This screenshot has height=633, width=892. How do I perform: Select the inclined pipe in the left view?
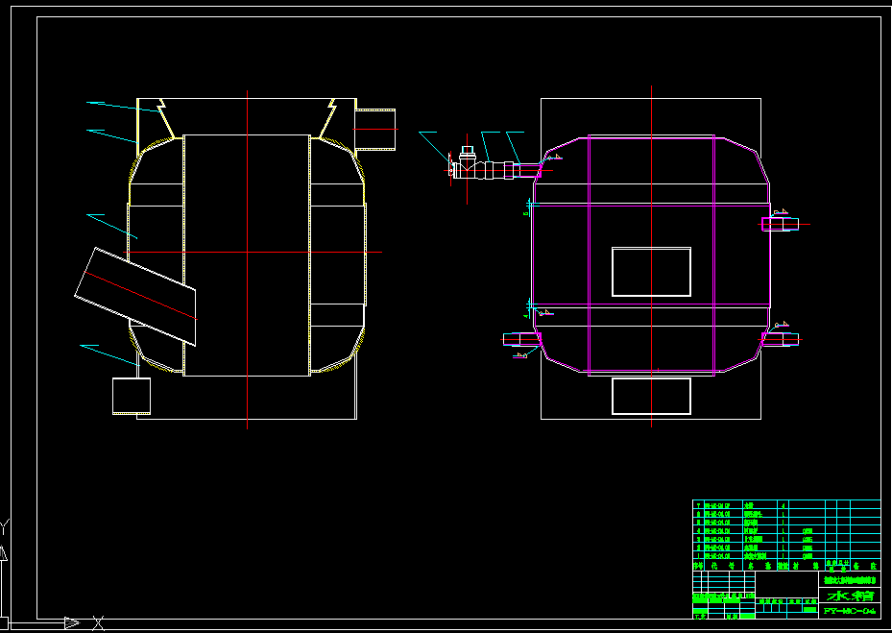point(135,297)
